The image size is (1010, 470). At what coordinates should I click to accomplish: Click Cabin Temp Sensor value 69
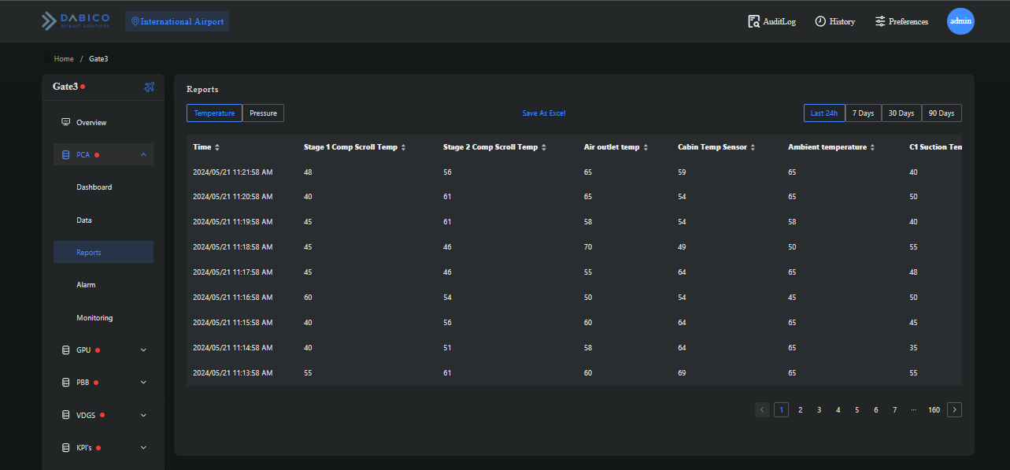[682, 373]
